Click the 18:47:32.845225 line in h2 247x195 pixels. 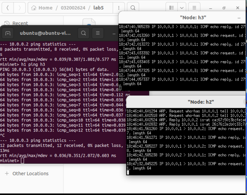[x=186, y=164]
